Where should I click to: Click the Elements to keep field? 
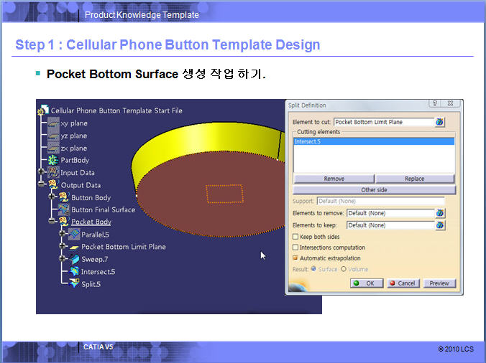coord(390,225)
